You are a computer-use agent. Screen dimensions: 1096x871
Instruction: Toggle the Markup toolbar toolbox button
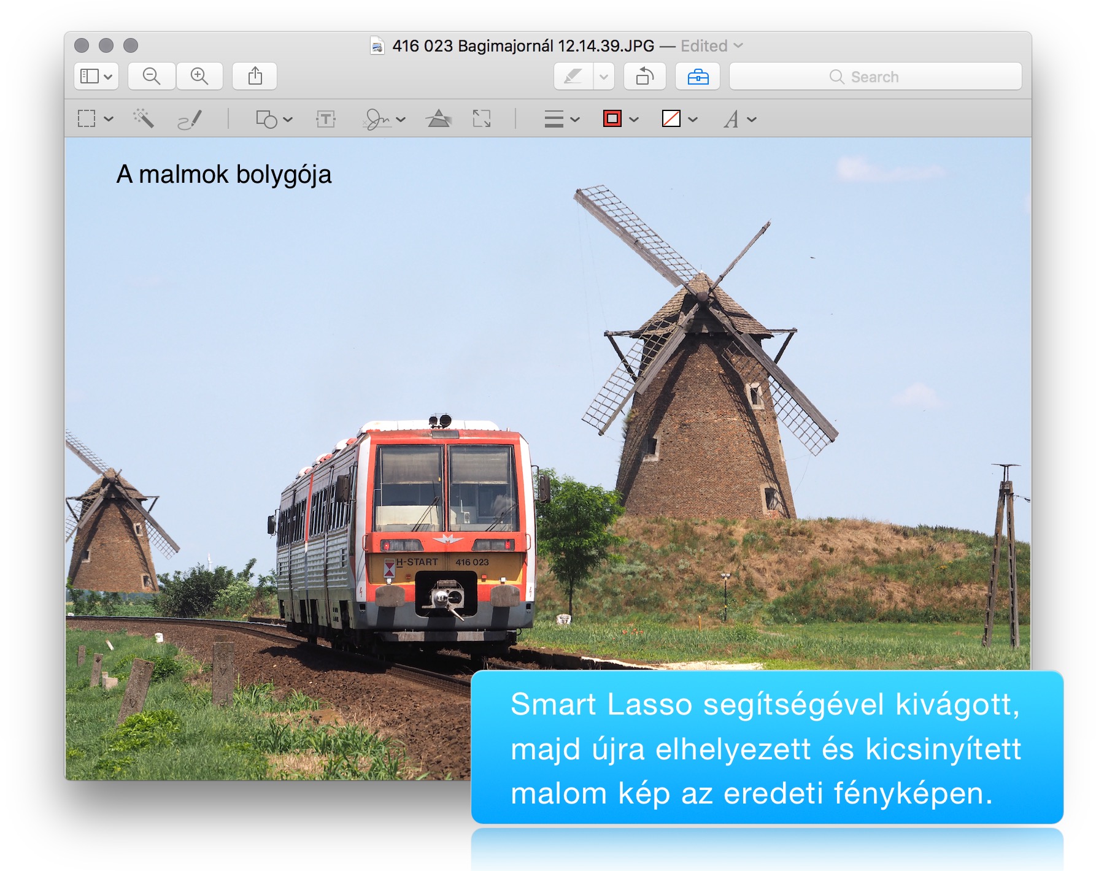coord(698,77)
